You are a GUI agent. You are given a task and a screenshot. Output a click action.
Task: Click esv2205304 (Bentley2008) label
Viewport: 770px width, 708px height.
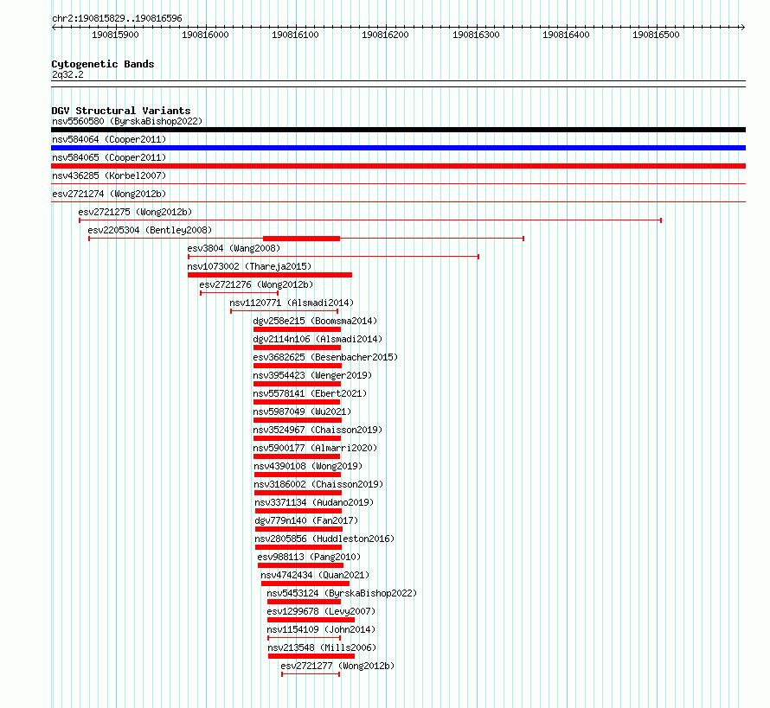[150, 230]
